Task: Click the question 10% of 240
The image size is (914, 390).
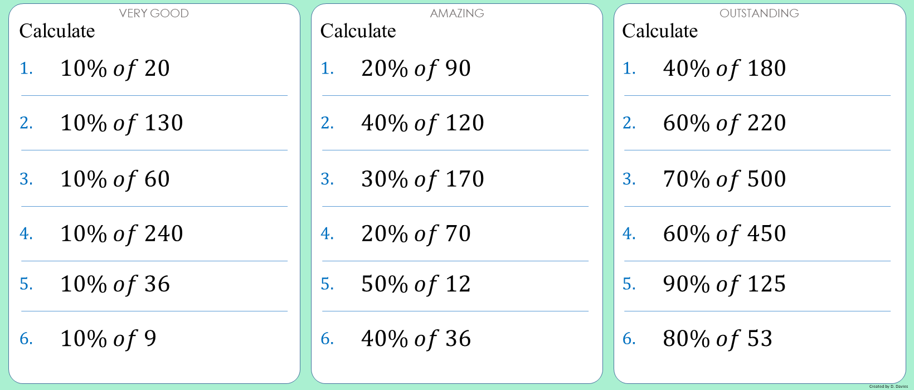Action: [x=121, y=234]
